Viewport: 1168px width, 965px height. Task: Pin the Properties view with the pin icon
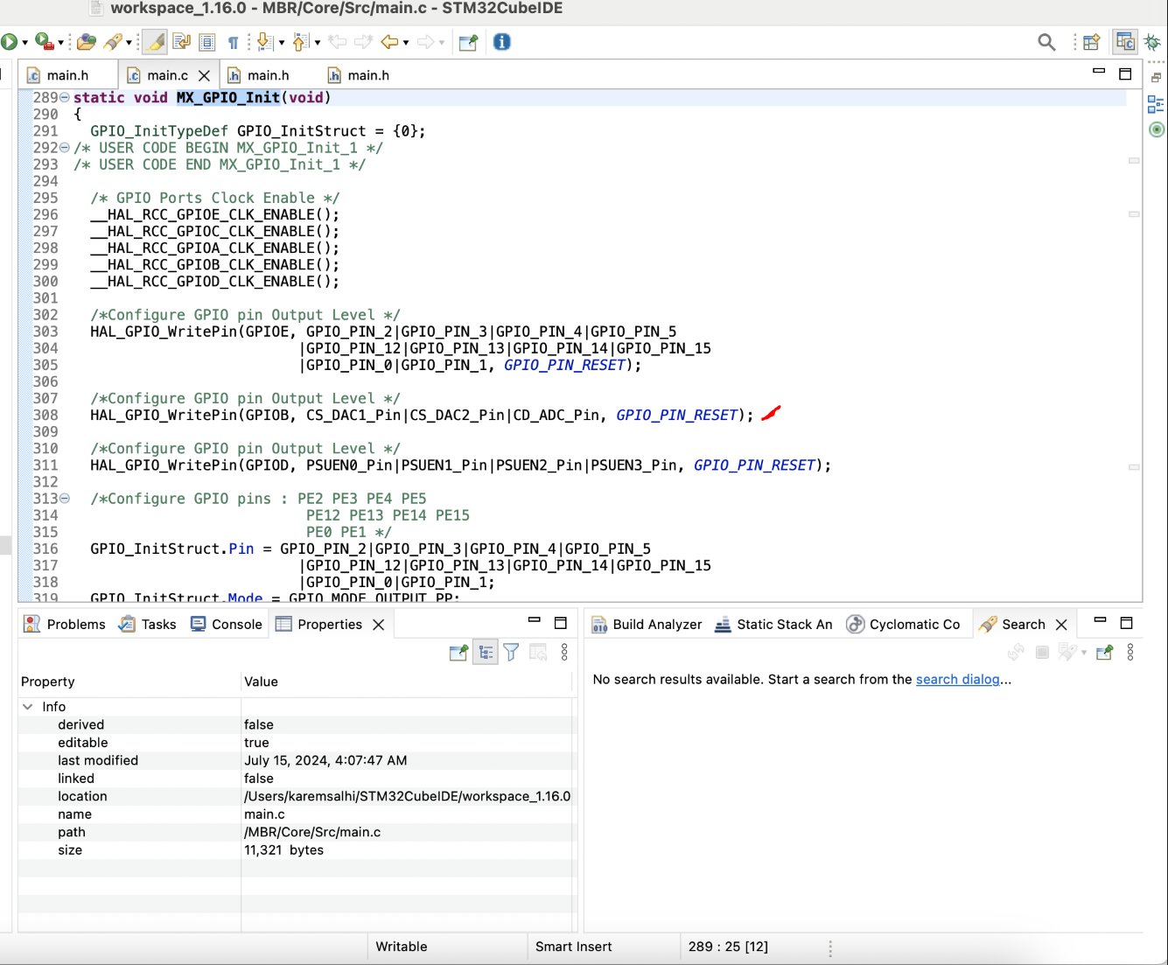[458, 653]
